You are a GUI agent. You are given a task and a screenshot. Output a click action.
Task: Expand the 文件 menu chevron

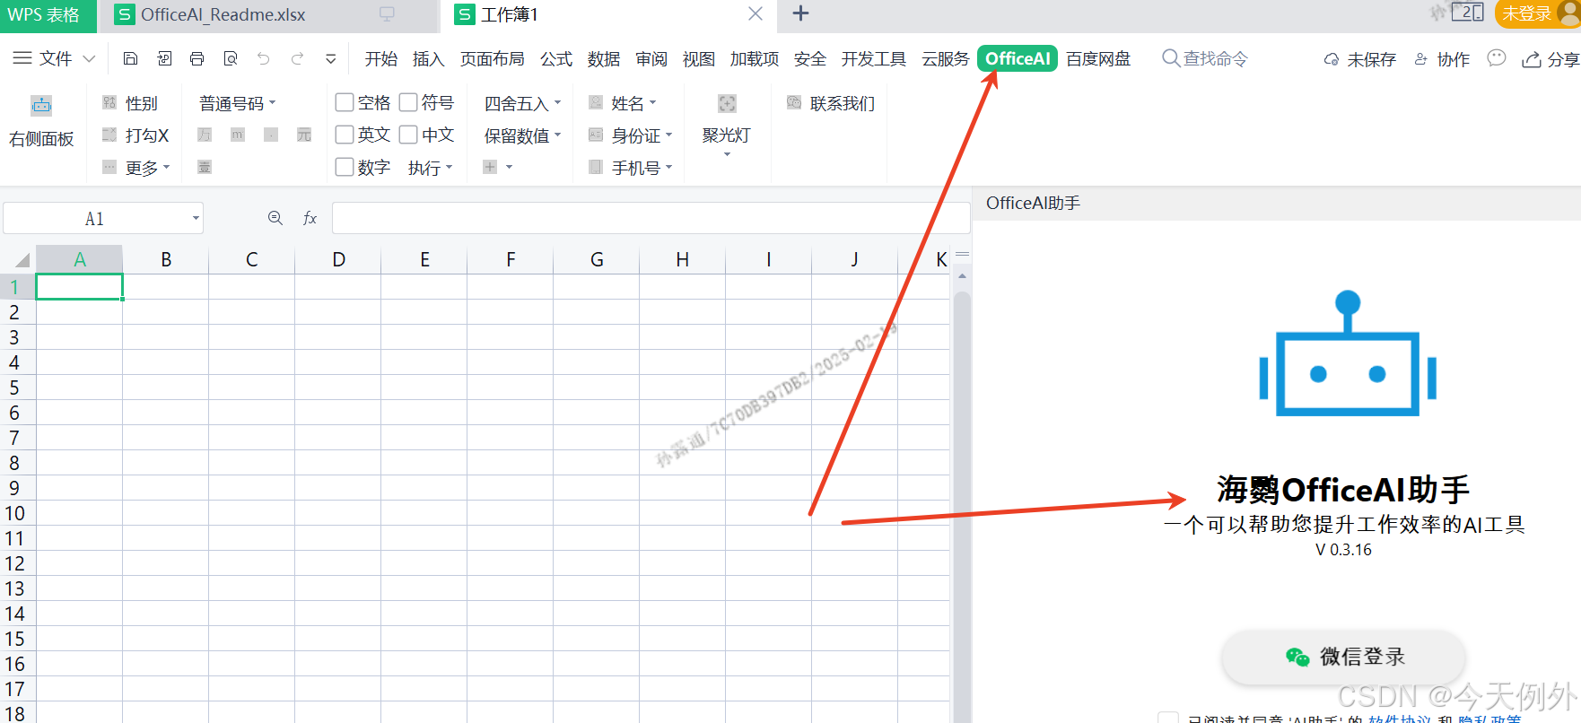click(x=89, y=59)
